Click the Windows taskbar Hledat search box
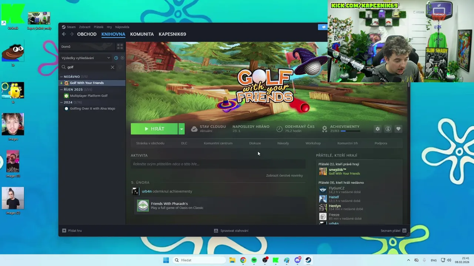The image size is (474, 266). 199,260
